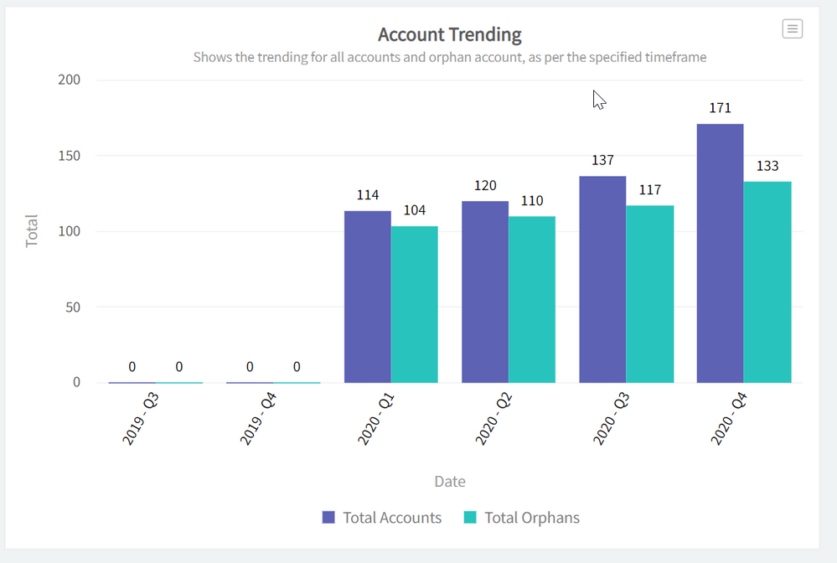Select the 2020 - Q1 Total Orphans bar
This screenshot has width=837, height=563.
click(415, 304)
